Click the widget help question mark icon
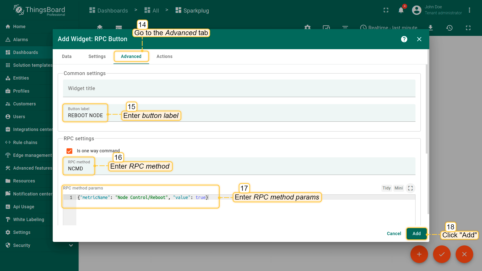The image size is (482, 271). click(404, 39)
